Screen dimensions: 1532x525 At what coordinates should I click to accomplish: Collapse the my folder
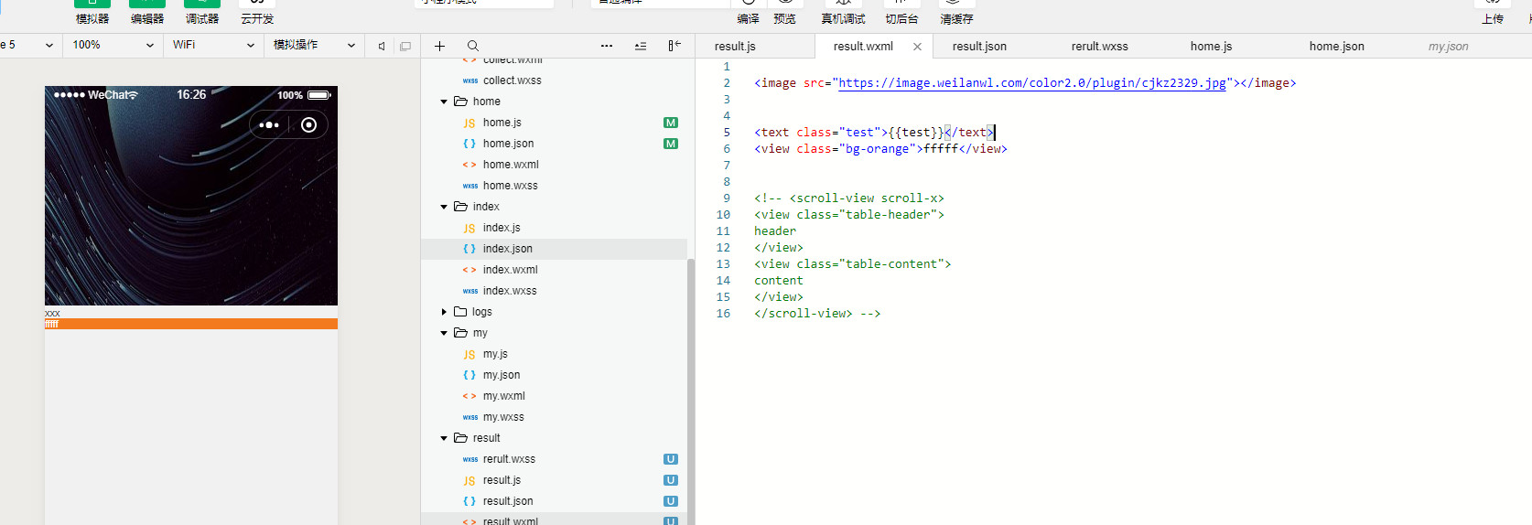click(444, 333)
